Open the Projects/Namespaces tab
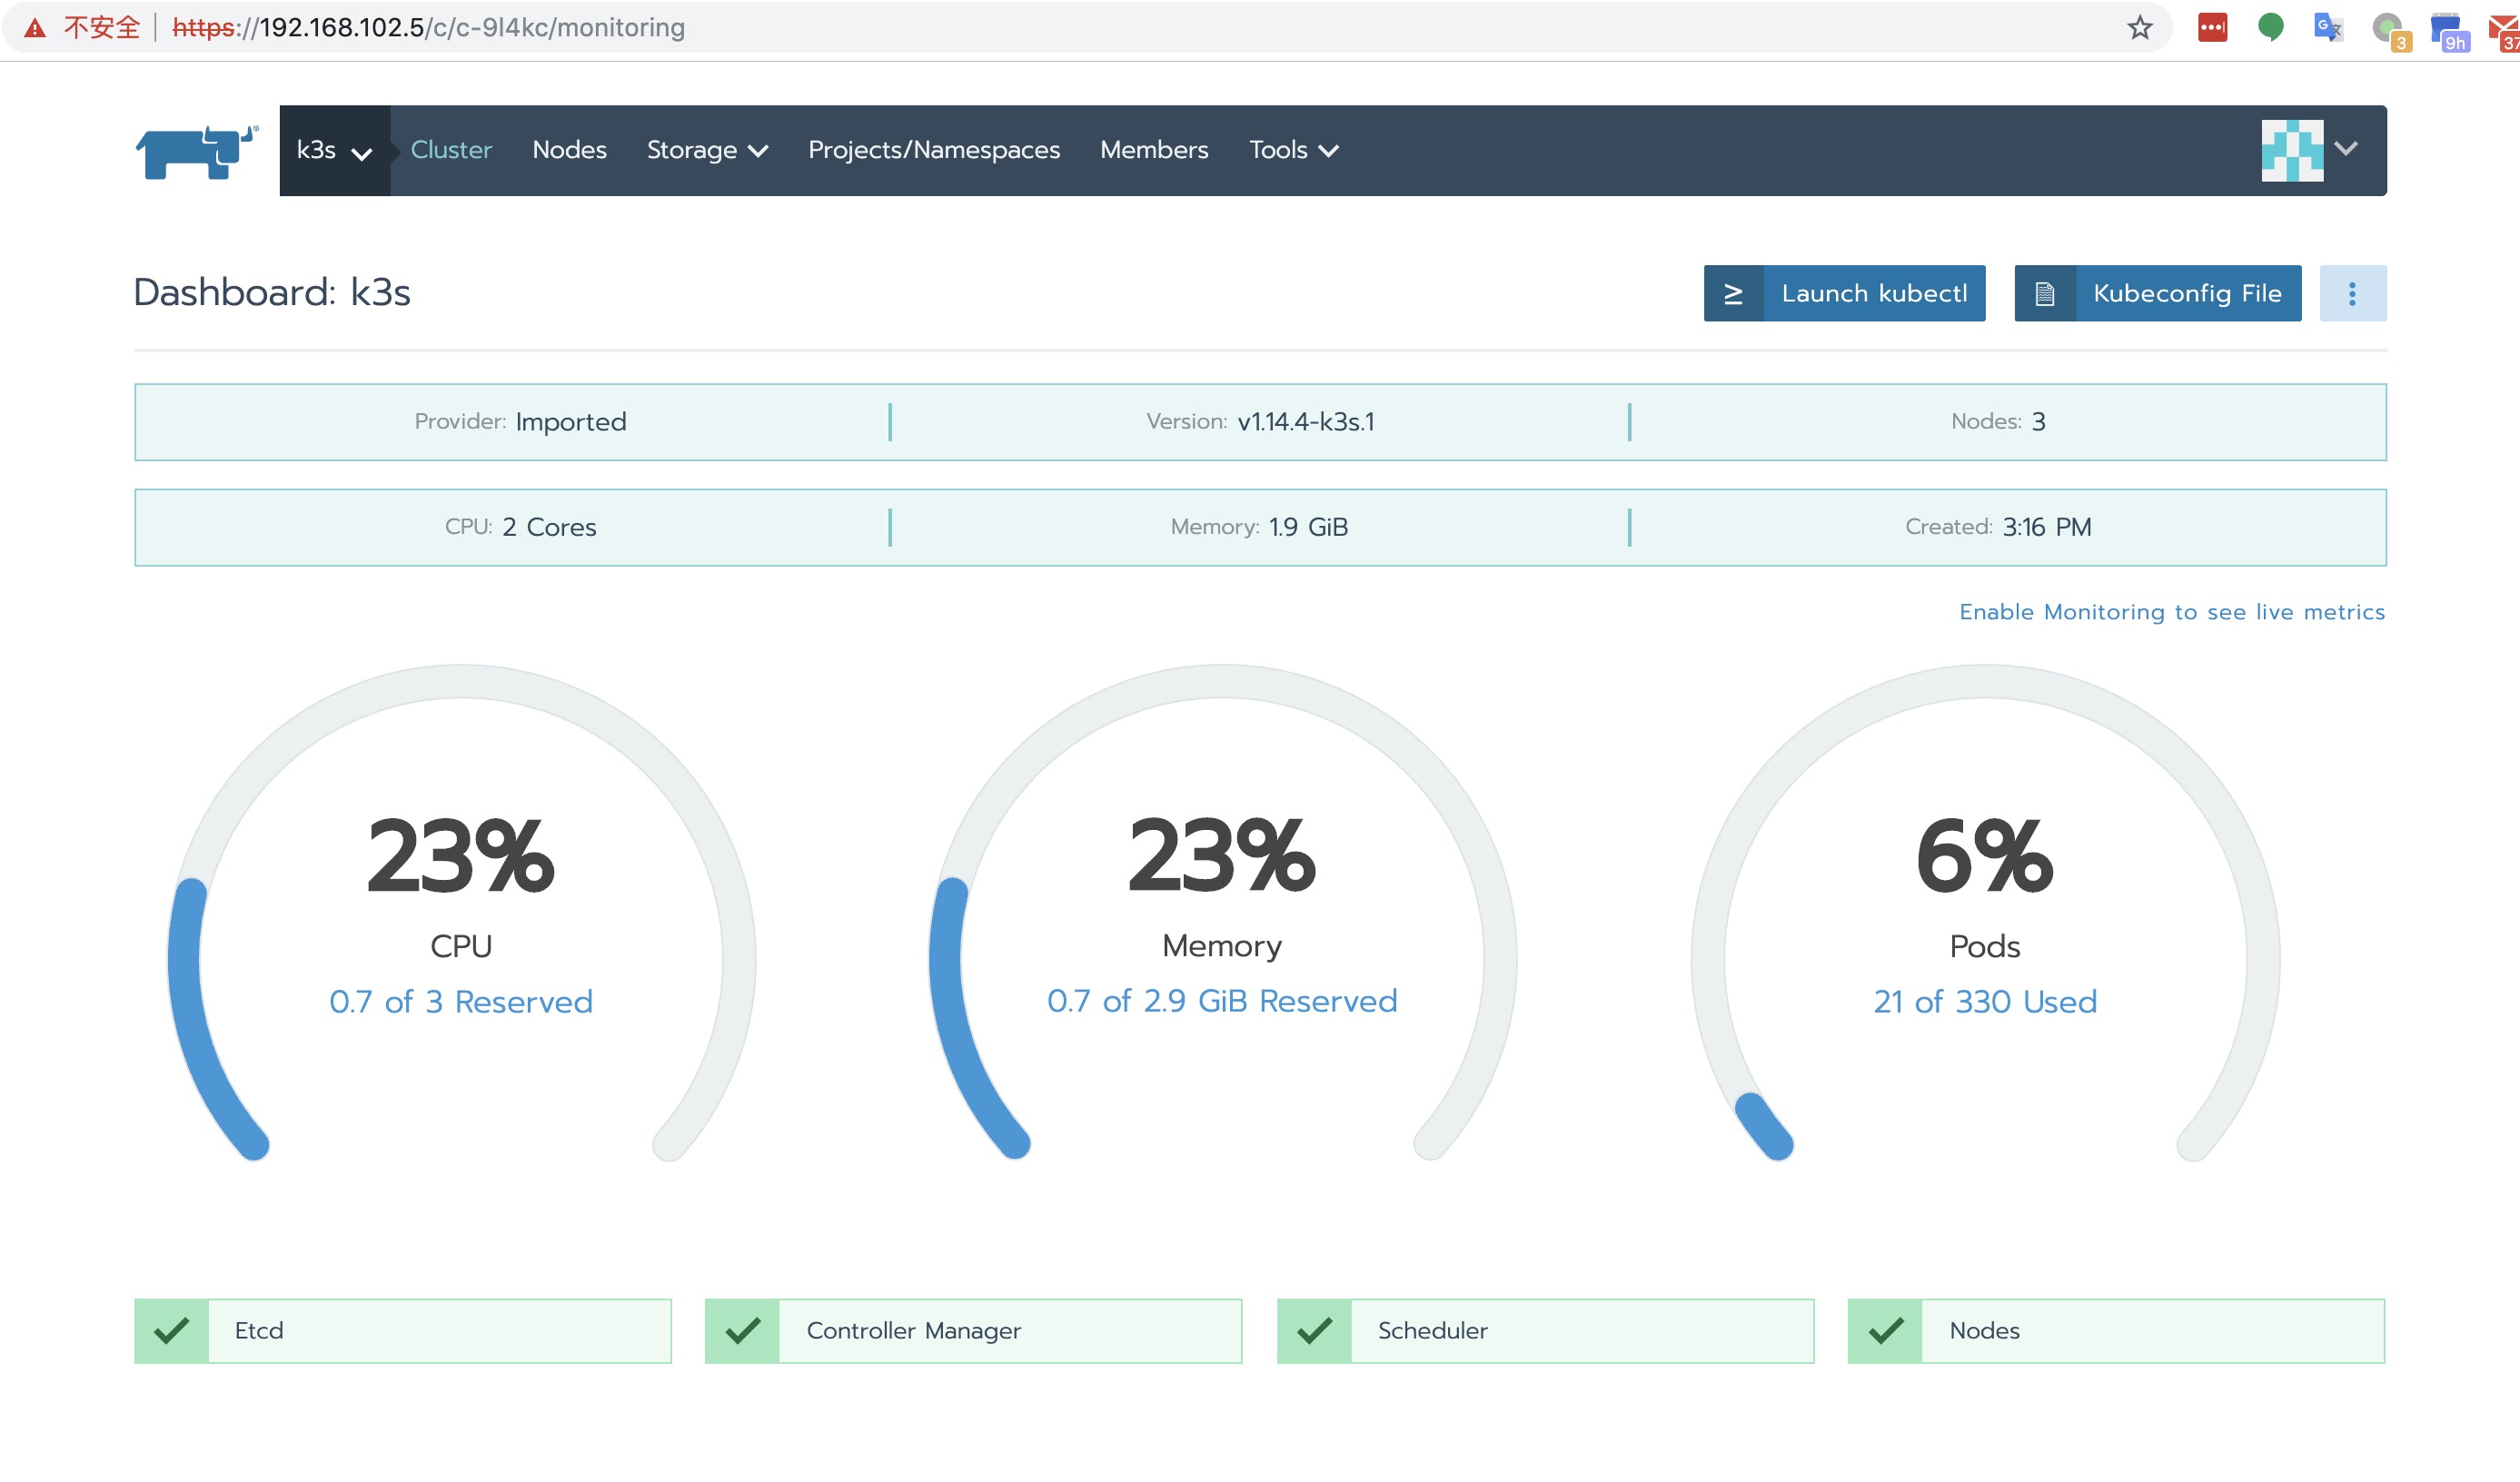This screenshot has height=1482, width=2520. 933,151
